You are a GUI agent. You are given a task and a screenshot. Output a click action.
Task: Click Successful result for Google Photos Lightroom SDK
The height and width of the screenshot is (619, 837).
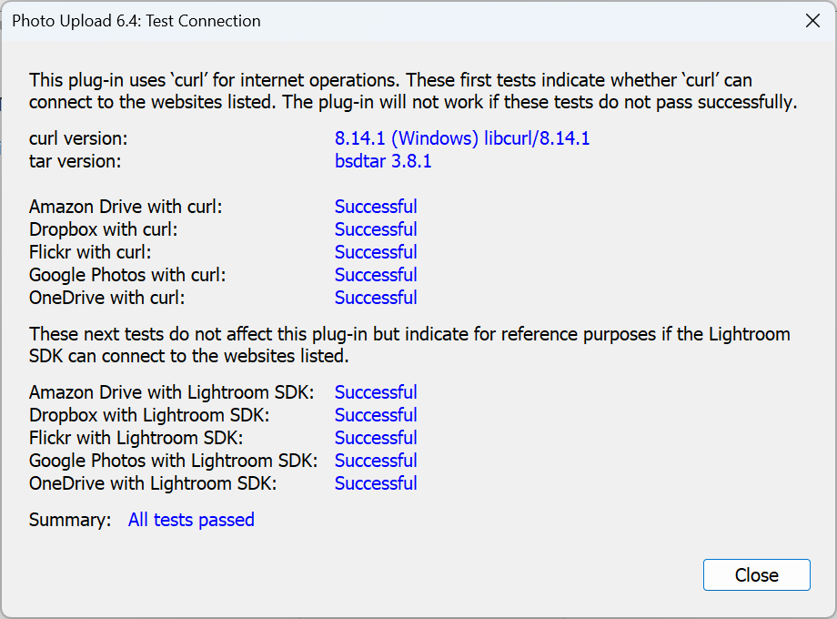click(x=376, y=462)
